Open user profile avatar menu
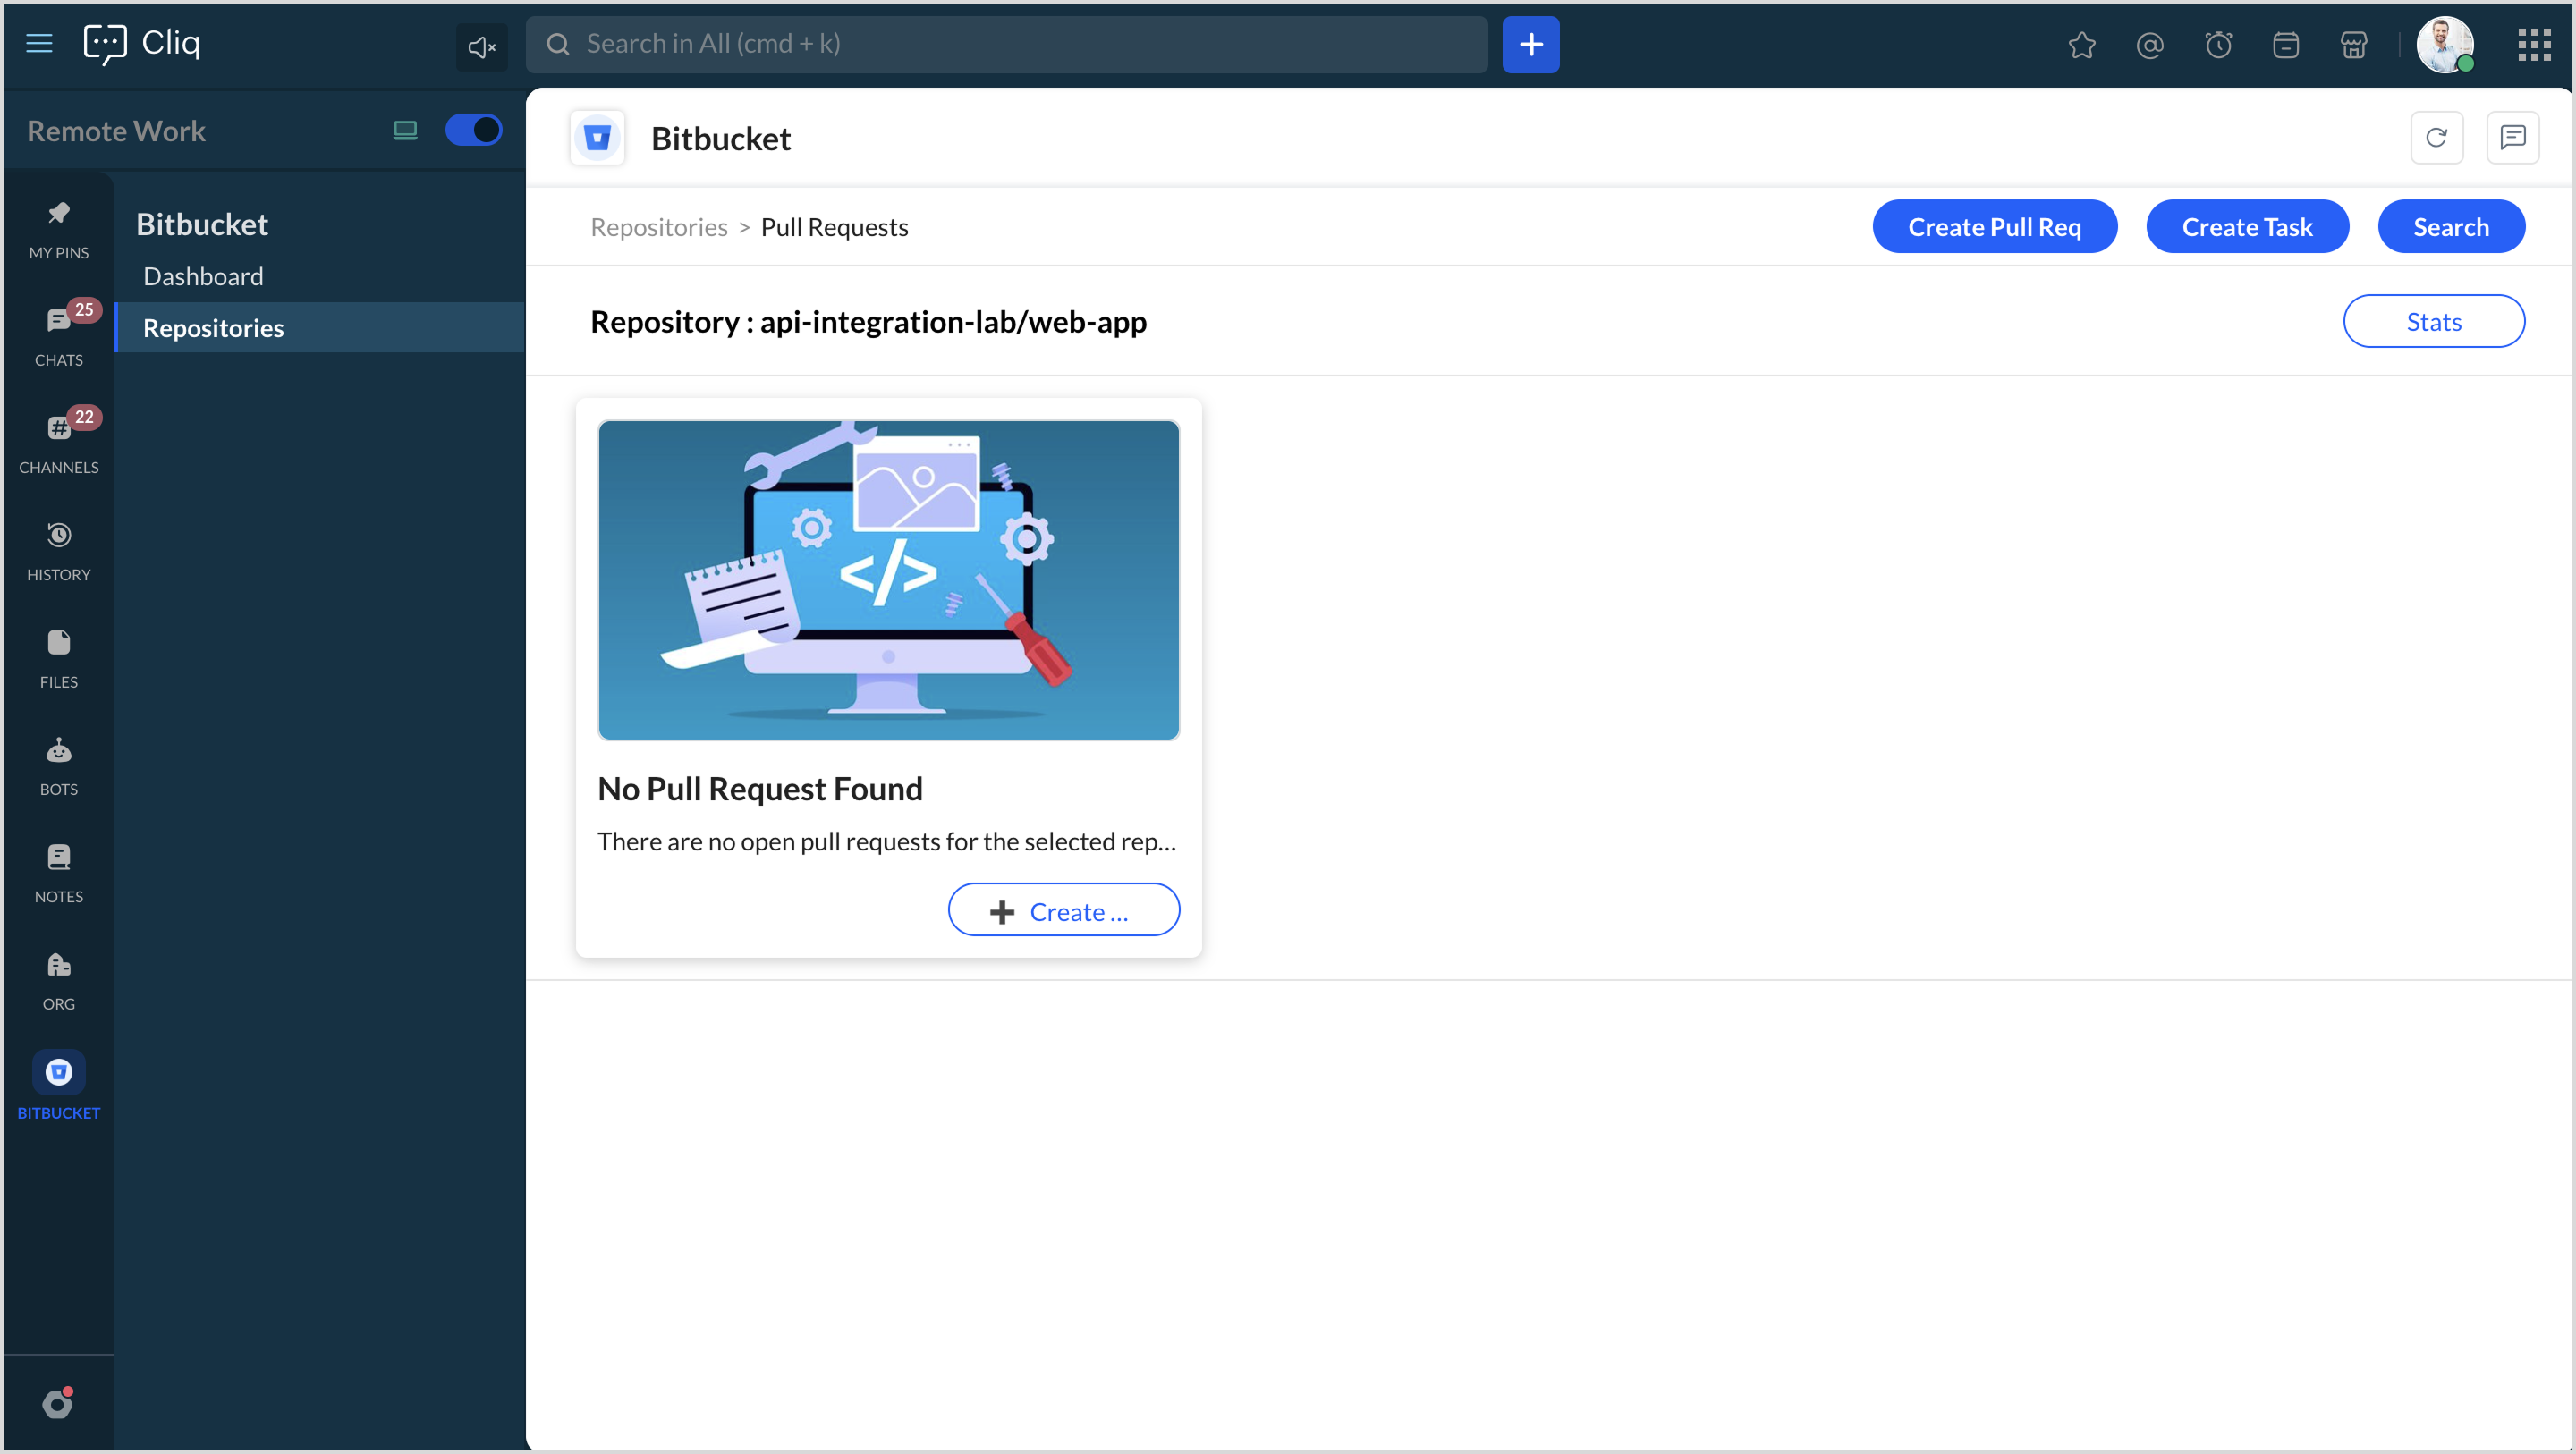 (2444, 45)
